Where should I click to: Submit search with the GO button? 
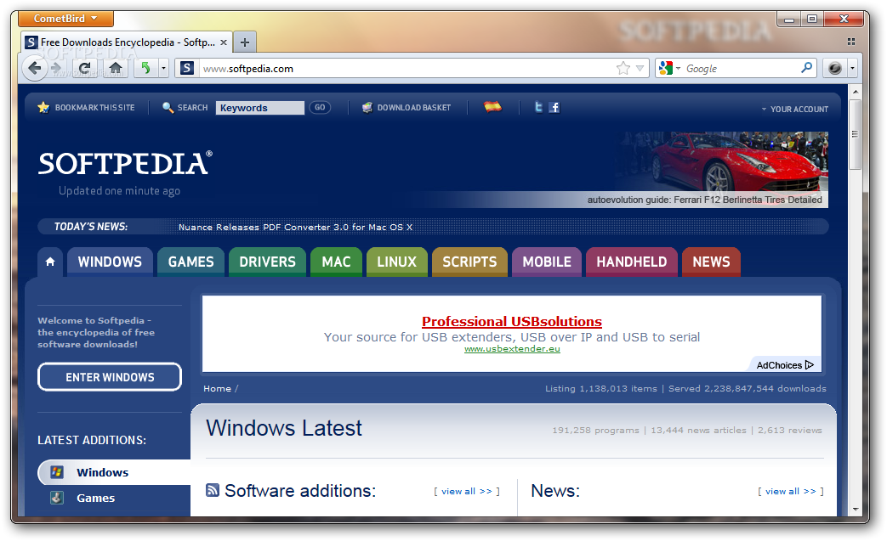click(320, 107)
